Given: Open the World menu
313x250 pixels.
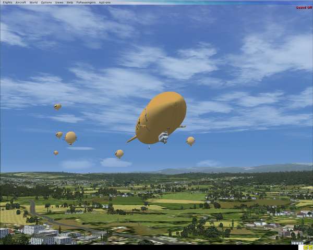Looking at the screenshot, I should (x=33, y=3).
